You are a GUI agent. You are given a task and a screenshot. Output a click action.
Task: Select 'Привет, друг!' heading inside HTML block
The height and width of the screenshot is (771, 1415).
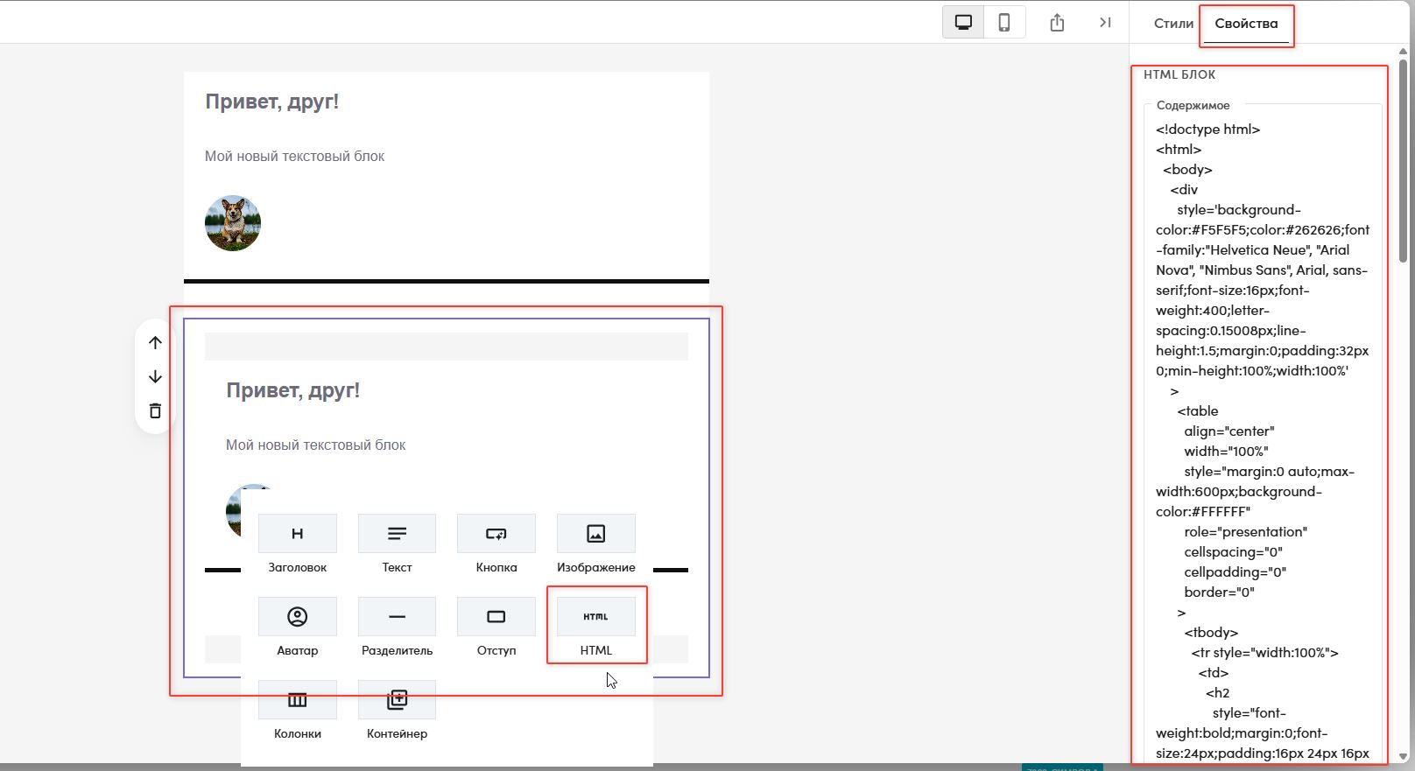click(292, 390)
